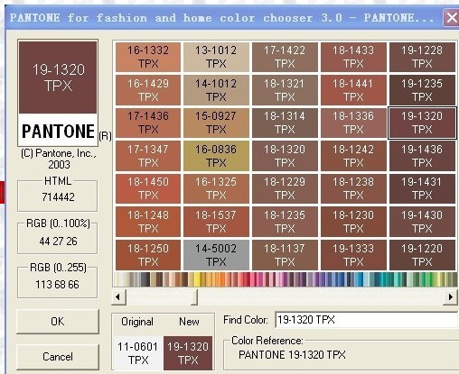Click the color spectrum scrollbar thumb
The image size is (459, 374).
(194, 297)
